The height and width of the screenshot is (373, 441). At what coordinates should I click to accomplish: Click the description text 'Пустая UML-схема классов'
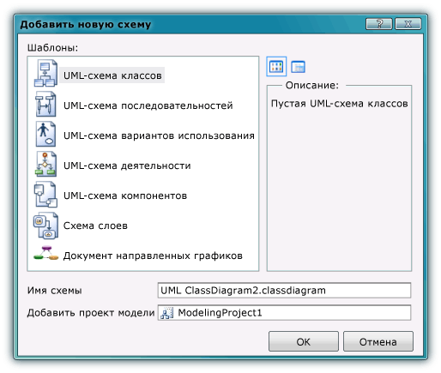[339, 103]
